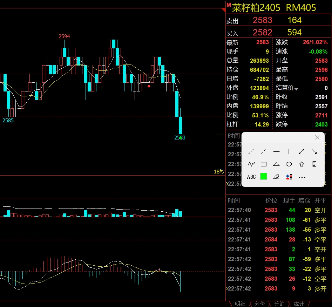The width and height of the screenshot is (332, 307).
Task: Click the 跌停 limit-down price 2403
Action: click(321, 124)
